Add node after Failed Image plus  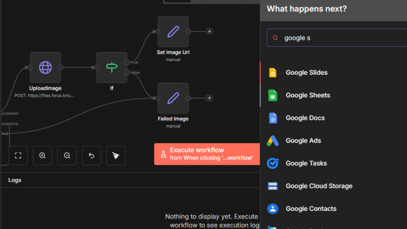coord(209,98)
